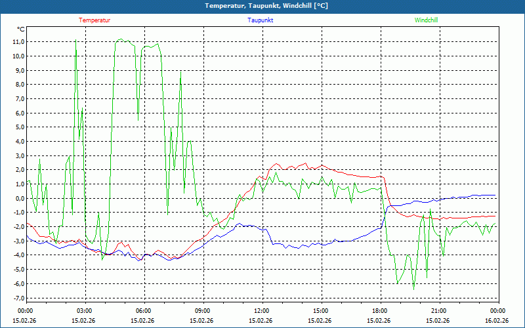
Task: Click the -5,0 y-axis tick label
Action: coord(18,270)
